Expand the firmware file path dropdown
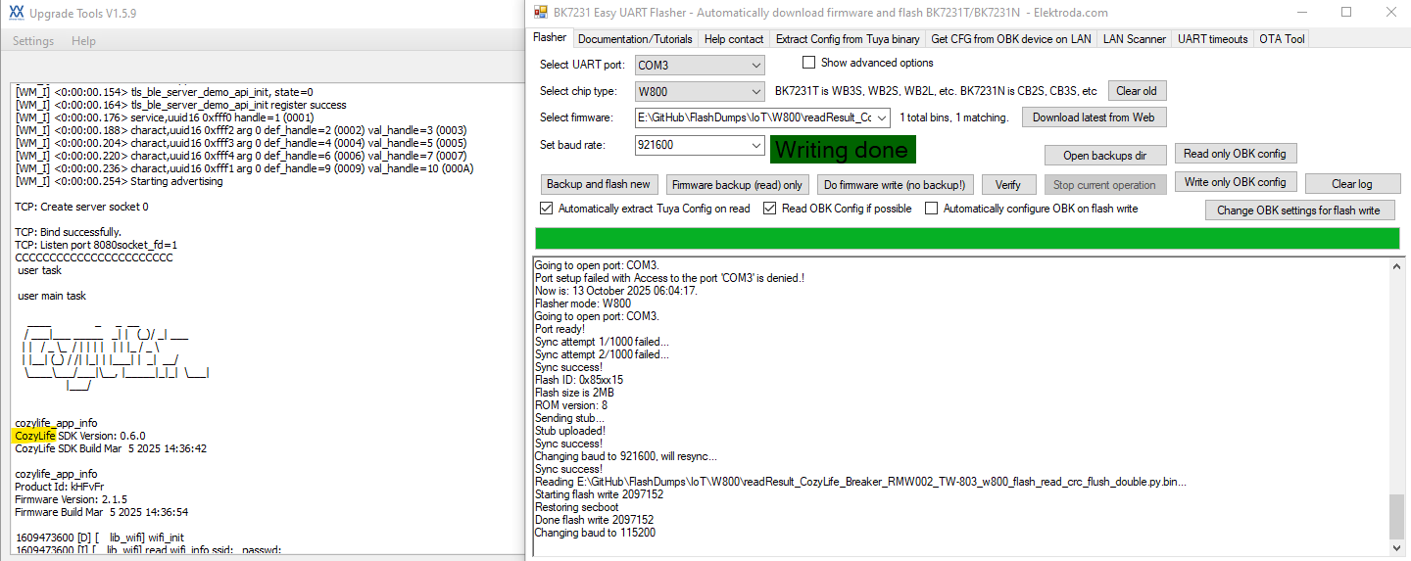The height and width of the screenshot is (561, 1411). [x=882, y=117]
